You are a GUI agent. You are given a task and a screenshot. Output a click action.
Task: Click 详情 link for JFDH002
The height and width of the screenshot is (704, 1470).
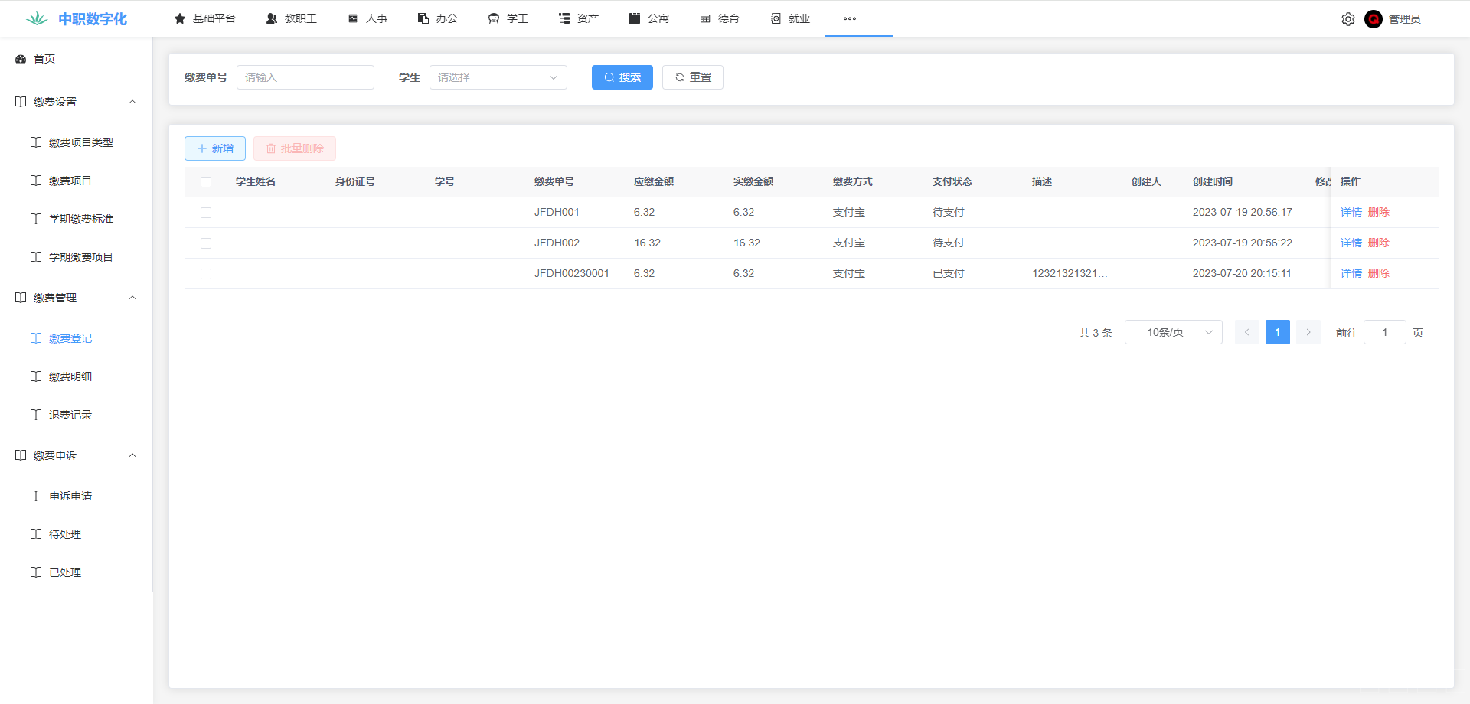(1351, 243)
